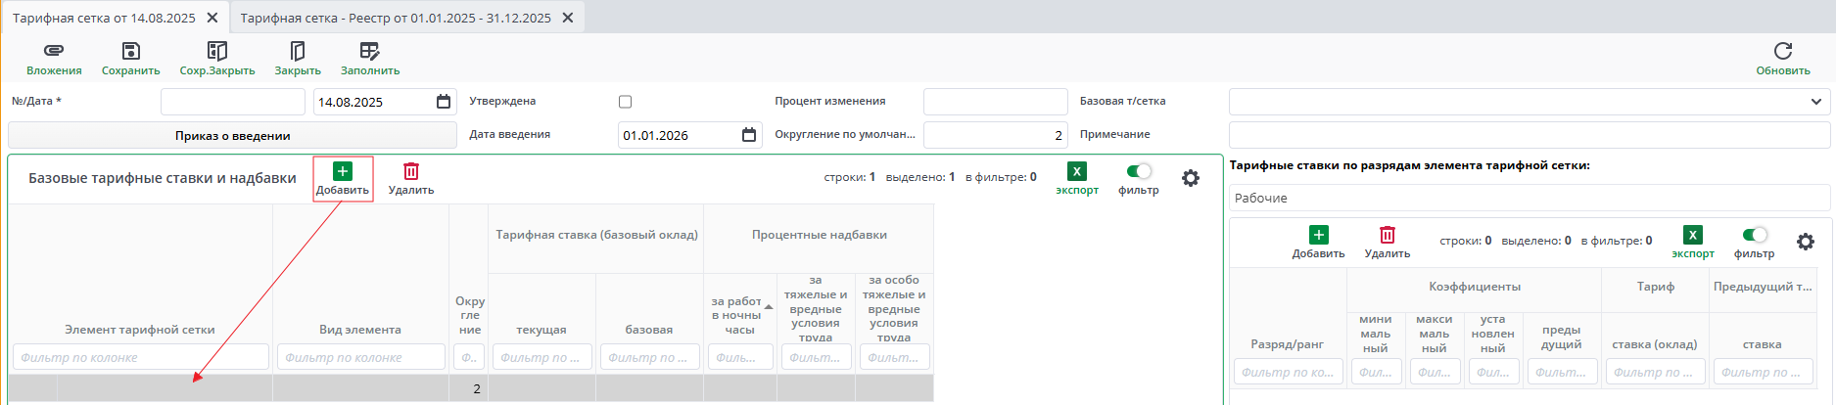Expand the Базовая т/сетка dropdown

click(x=1815, y=102)
